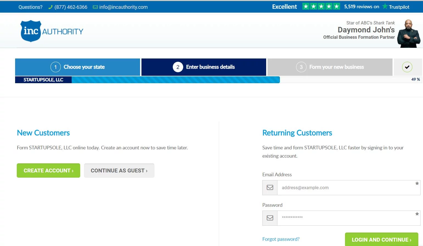Click Daymond John's portrait photo
423x246 pixels.
point(409,33)
